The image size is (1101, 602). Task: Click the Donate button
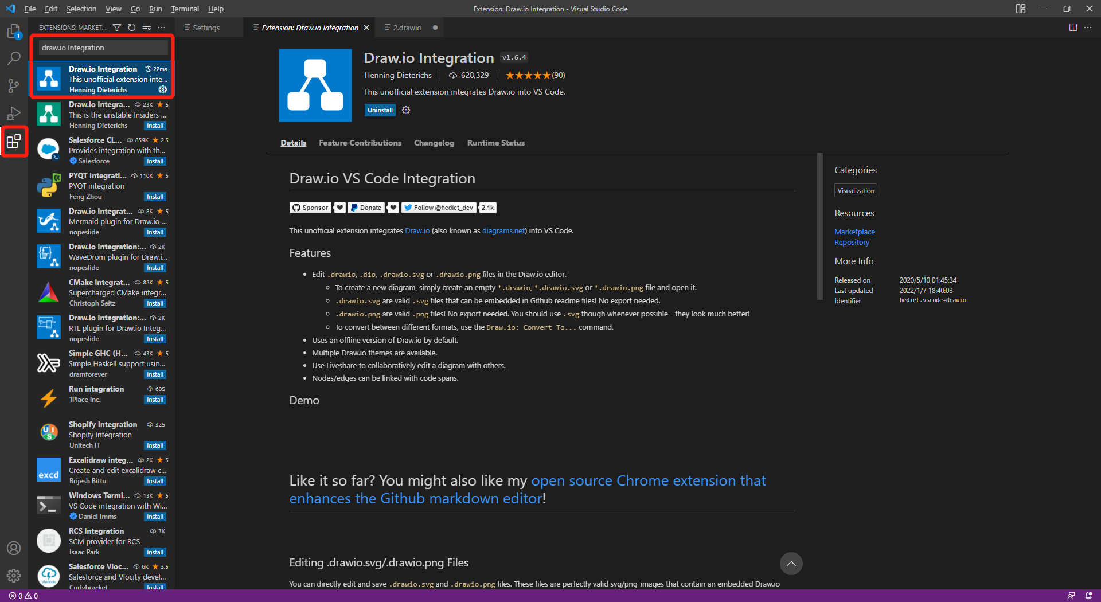pos(365,208)
